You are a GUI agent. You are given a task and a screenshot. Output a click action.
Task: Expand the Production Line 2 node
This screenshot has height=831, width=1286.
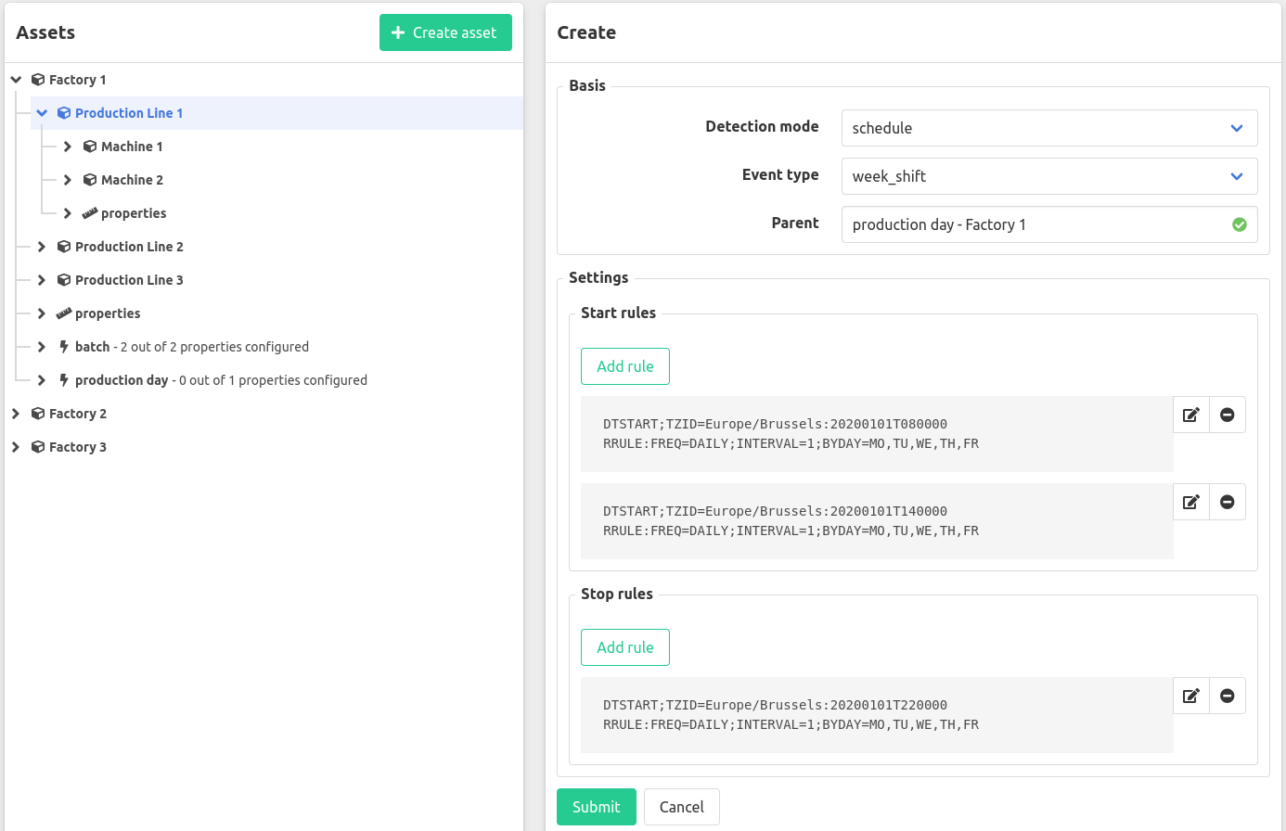(x=42, y=247)
